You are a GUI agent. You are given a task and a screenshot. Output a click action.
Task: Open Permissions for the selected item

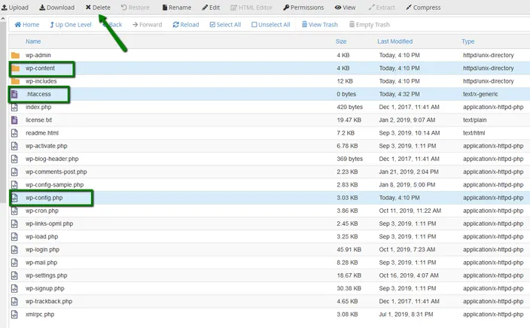coord(303,8)
